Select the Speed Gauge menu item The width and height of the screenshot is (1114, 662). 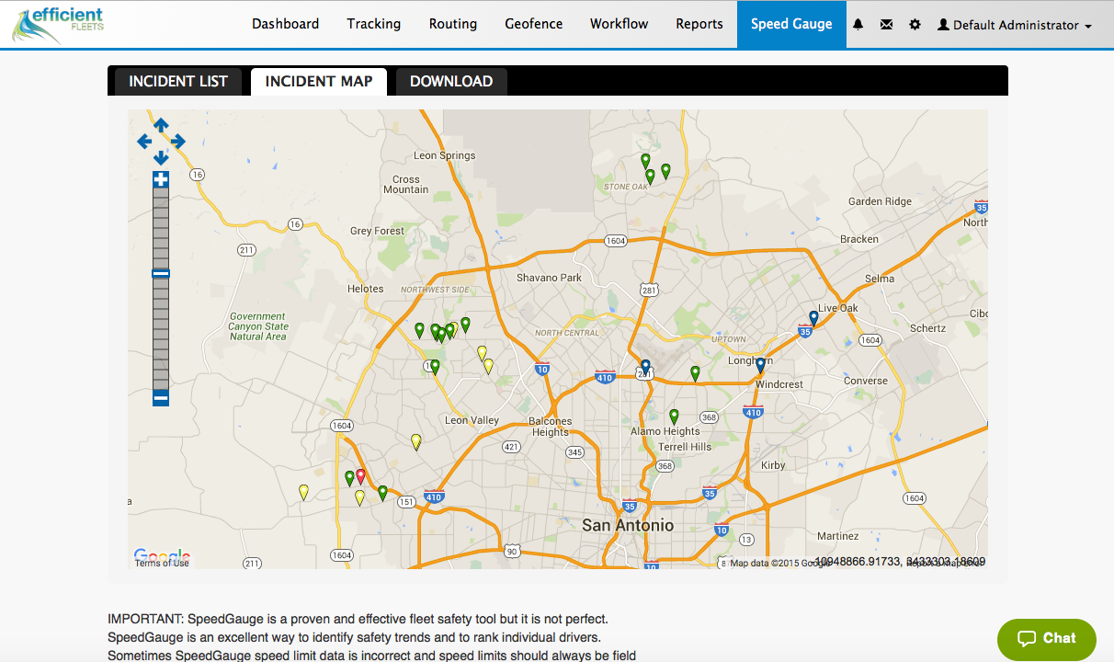click(791, 24)
